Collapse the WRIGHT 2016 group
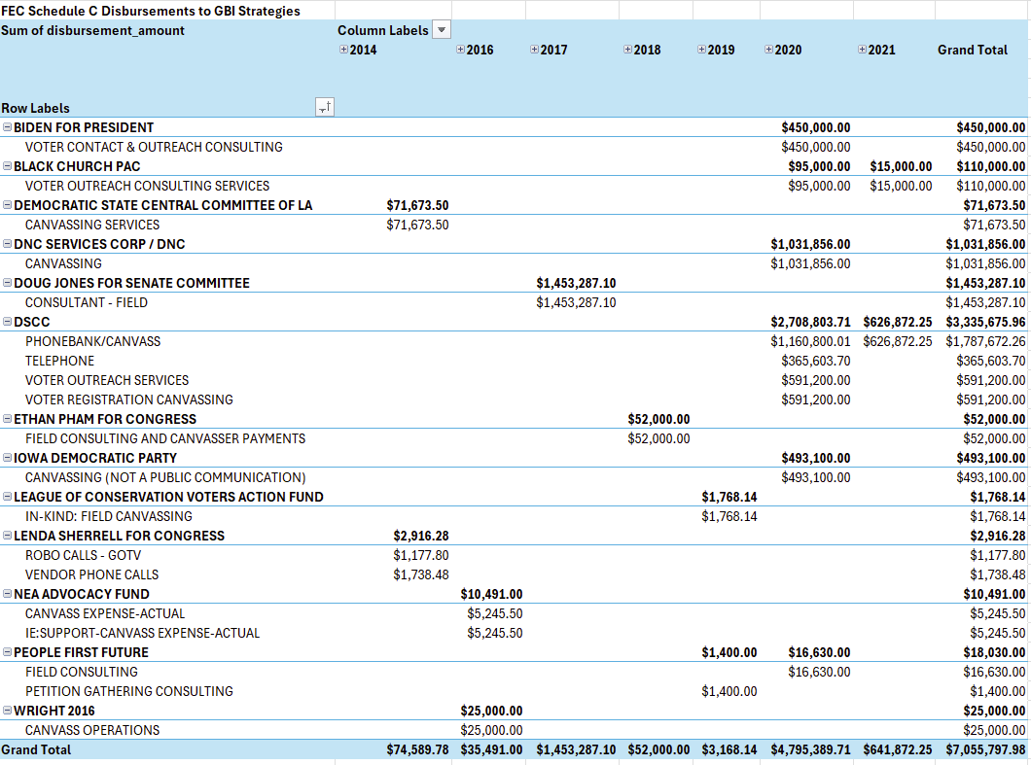Screen dimensions: 1031x765 pyautogui.click(x=7, y=711)
